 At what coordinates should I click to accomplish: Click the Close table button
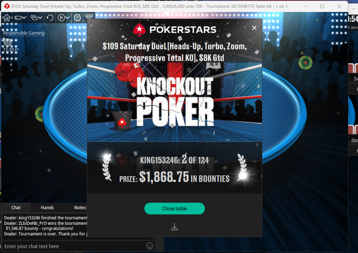(174, 208)
